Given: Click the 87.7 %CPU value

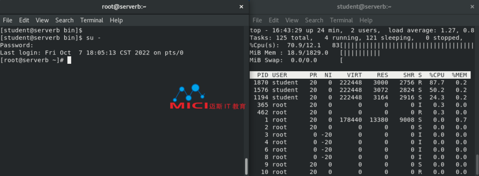Looking at the screenshot, I should pyautogui.click(x=437, y=82).
